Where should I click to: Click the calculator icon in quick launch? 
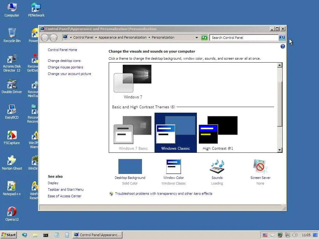[x=67, y=235]
